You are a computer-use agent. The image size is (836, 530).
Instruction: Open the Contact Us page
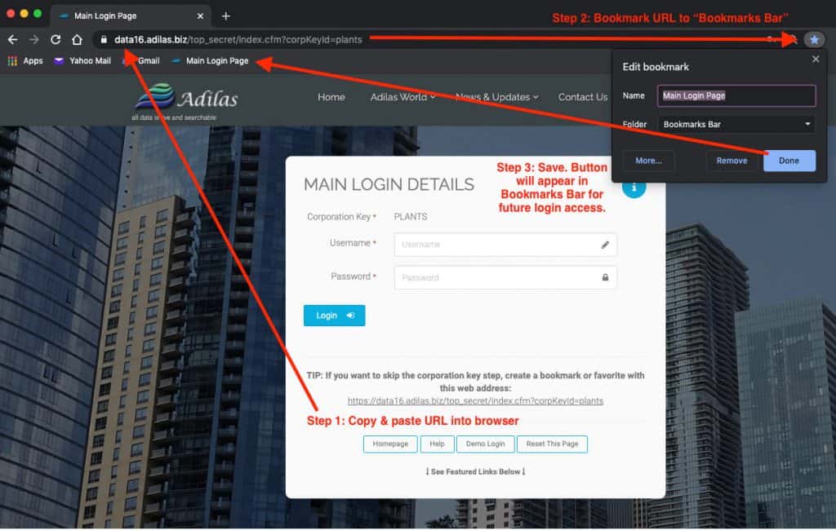[583, 97]
